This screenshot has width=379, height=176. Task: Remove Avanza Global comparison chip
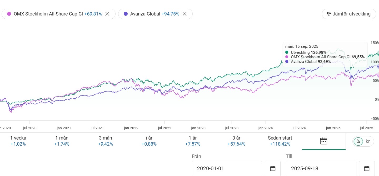[184, 14]
